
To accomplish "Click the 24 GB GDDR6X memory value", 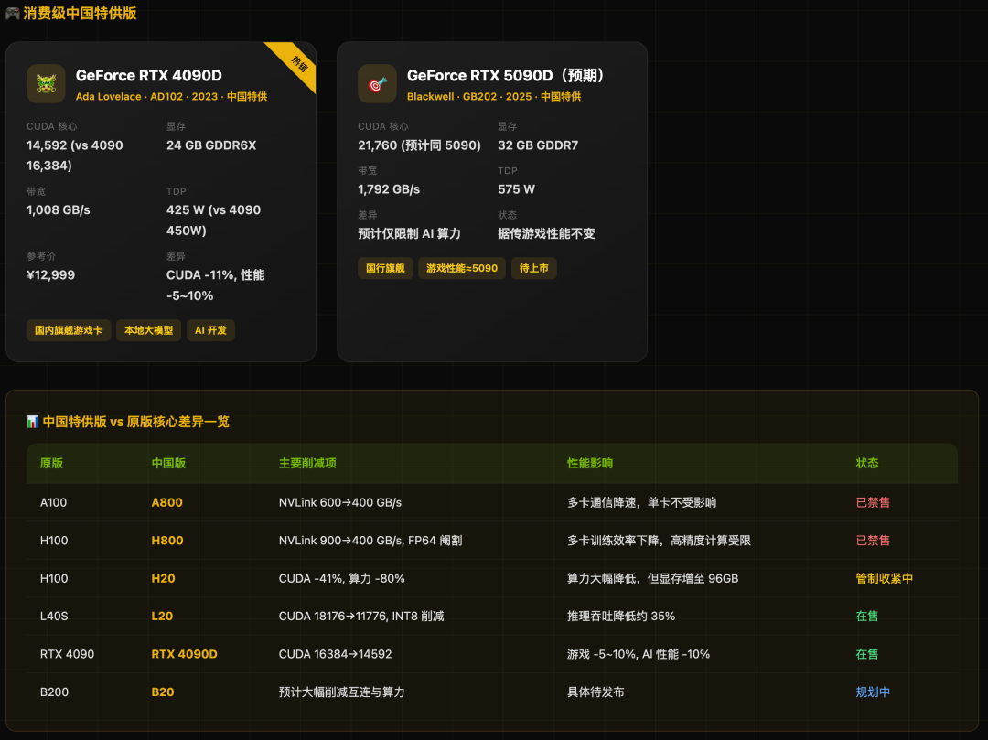I will click(x=211, y=145).
